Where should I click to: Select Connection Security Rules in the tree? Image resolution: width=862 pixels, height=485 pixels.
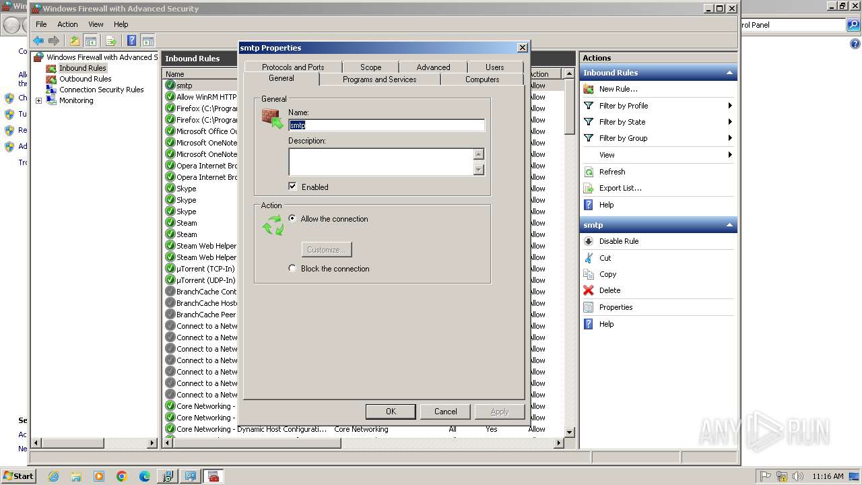101,90
